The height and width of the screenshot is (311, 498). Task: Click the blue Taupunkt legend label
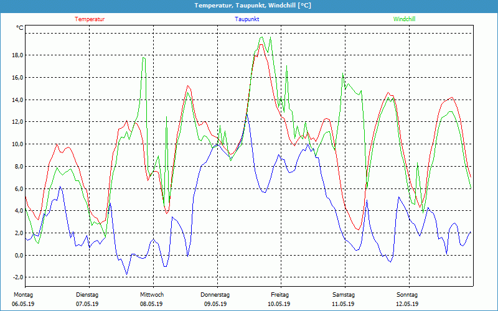click(x=247, y=19)
